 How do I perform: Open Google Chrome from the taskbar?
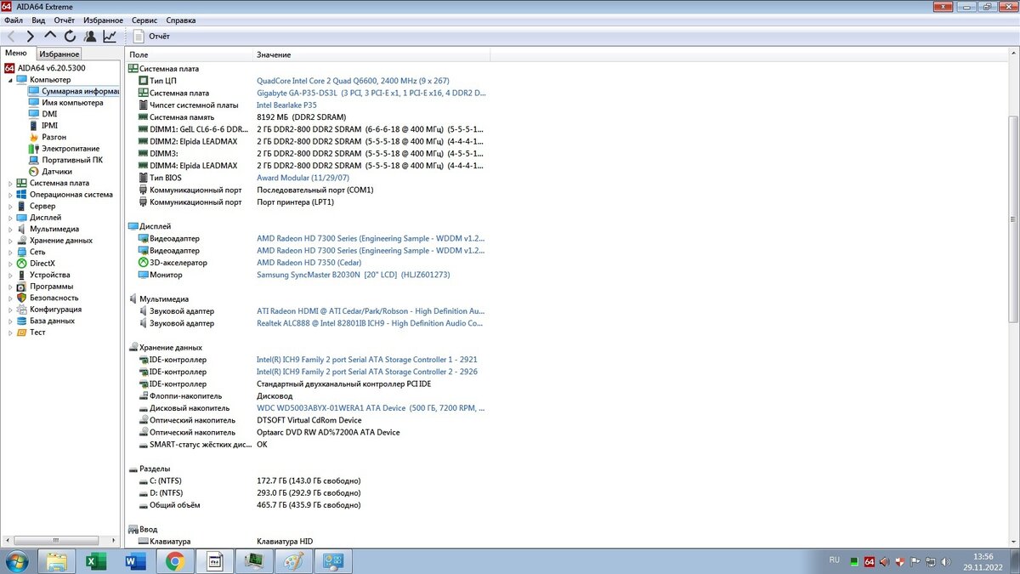click(175, 561)
